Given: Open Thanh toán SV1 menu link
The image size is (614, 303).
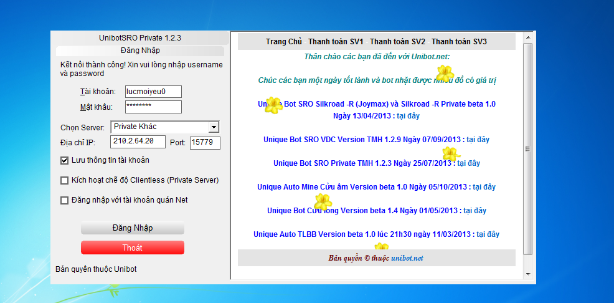Looking at the screenshot, I should [336, 42].
